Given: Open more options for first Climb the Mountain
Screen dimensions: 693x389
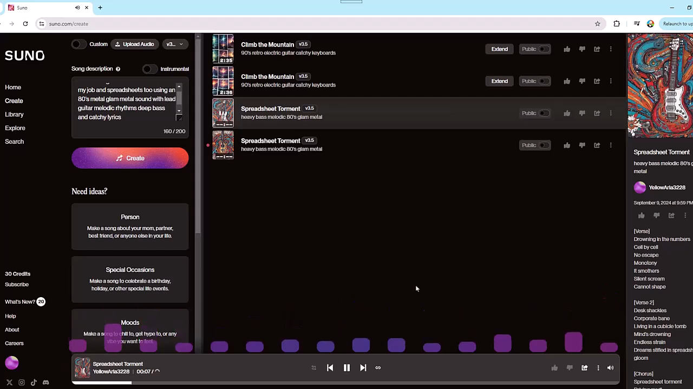Looking at the screenshot, I should 611,49.
